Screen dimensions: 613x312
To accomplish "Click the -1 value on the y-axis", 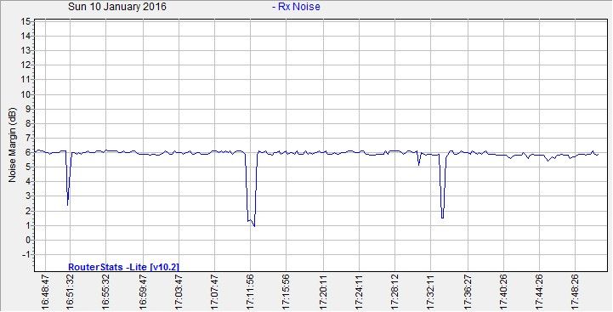I will pyautogui.click(x=26, y=254).
